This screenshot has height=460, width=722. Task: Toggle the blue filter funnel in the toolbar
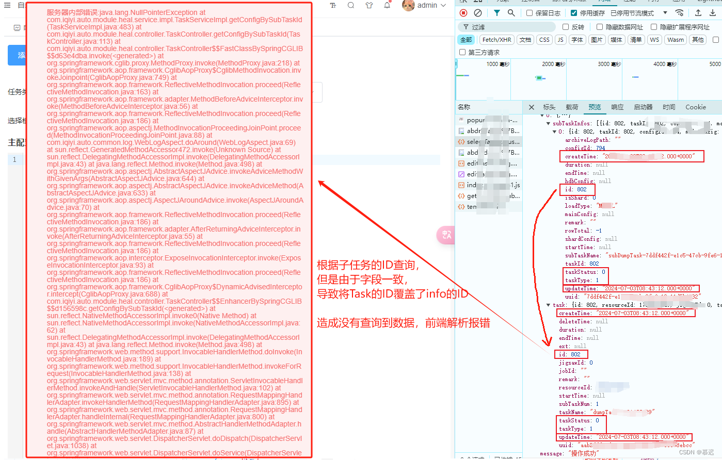[496, 13]
